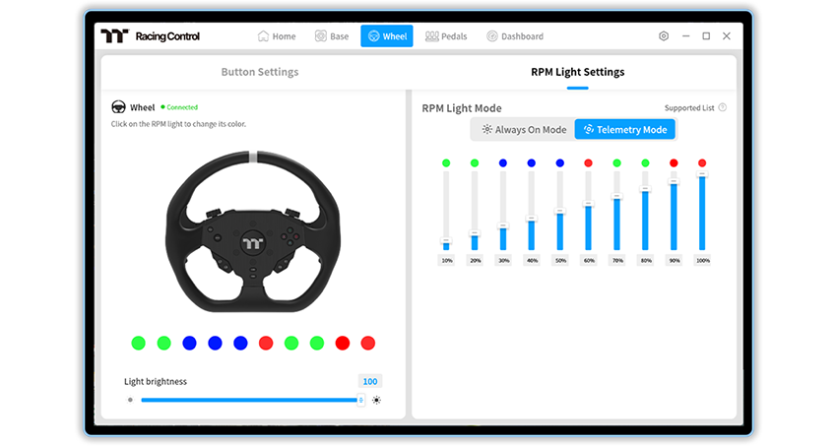Screen dimensions: 837x446
Task: Click the 50% RPM threshold slider handle
Action: (x=559, y=212)
